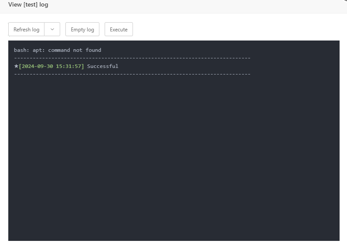347x247 pixels.
Task: Click the star icon before the timestamp
Action: point(16,66)
